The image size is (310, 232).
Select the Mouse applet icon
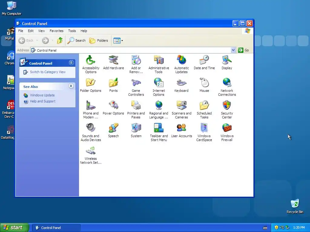tap(204, 82)
